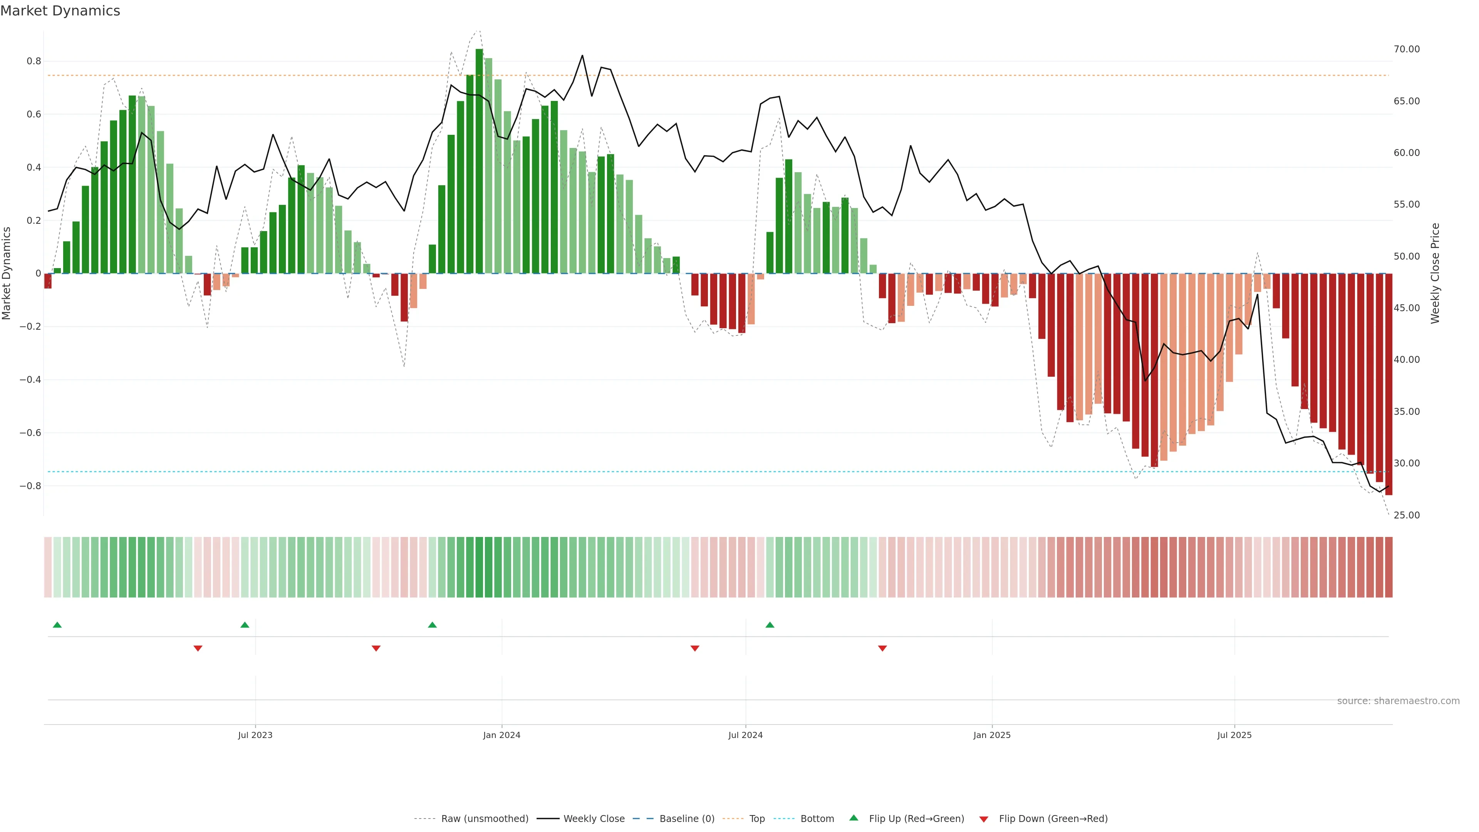The width and height of the screenshot is (1479, 832).
Task: Toggle the Bottom threshold legend entry
Action: tap(817, 819)
